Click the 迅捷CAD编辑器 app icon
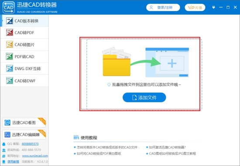Viewport: 240px width, 166px height. (7, 135)
